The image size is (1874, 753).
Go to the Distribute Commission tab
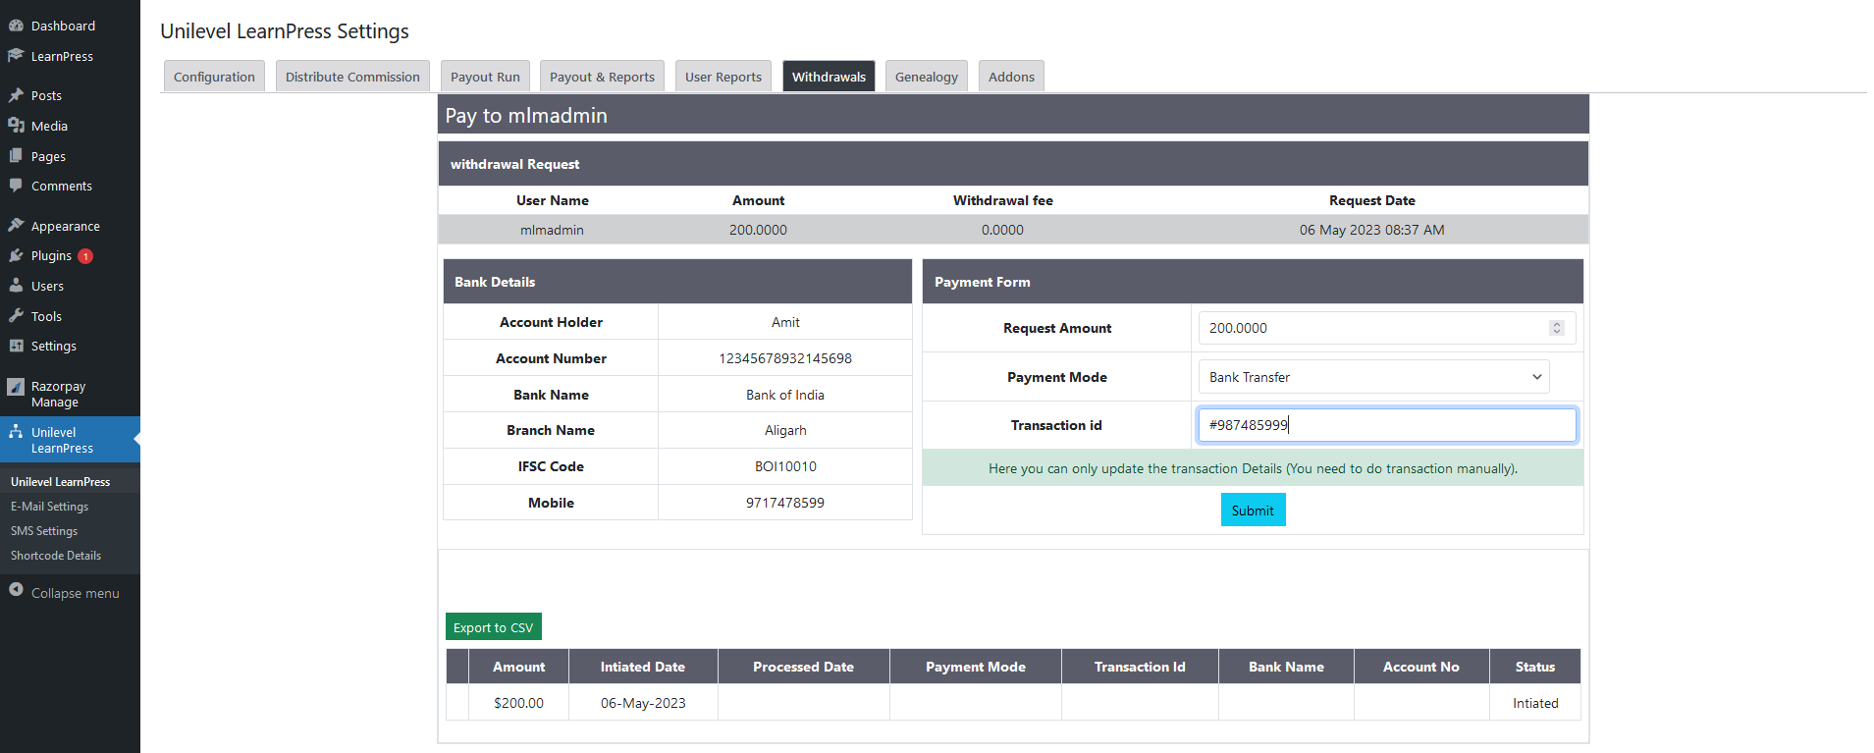tap(352, 77)
